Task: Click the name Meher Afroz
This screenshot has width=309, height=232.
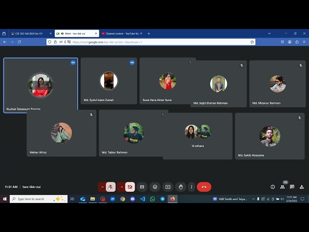Action: tap(38, 152)
